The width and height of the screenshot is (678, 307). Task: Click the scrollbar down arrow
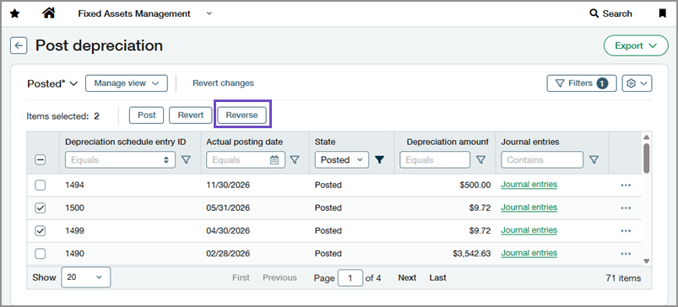click(647, 261)
